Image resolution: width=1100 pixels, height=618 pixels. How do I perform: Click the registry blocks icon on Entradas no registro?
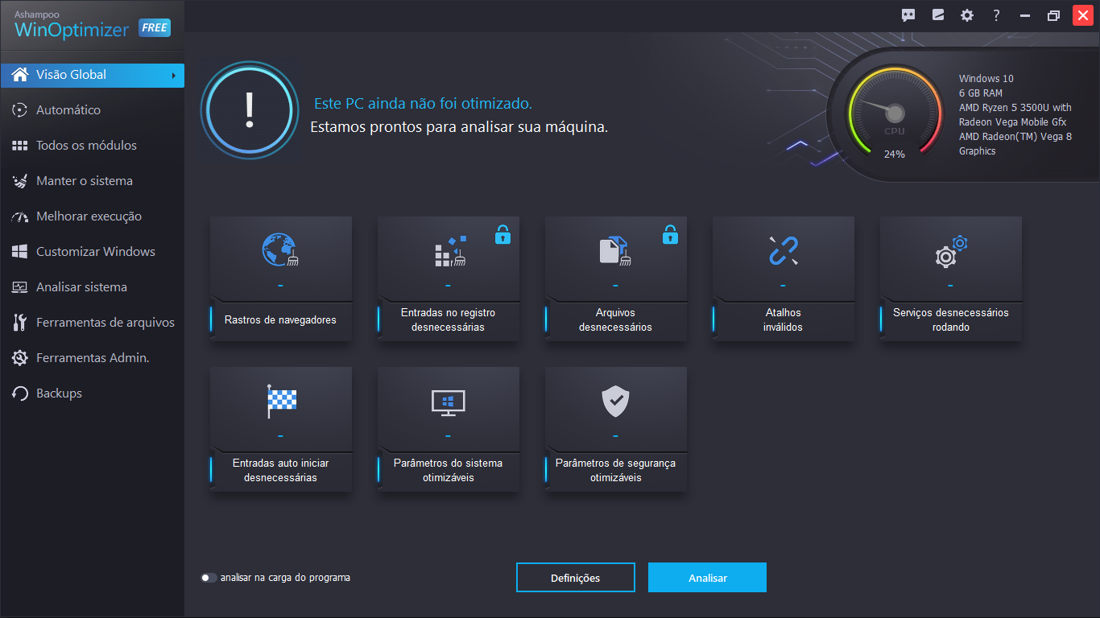(x=450, y=251)
